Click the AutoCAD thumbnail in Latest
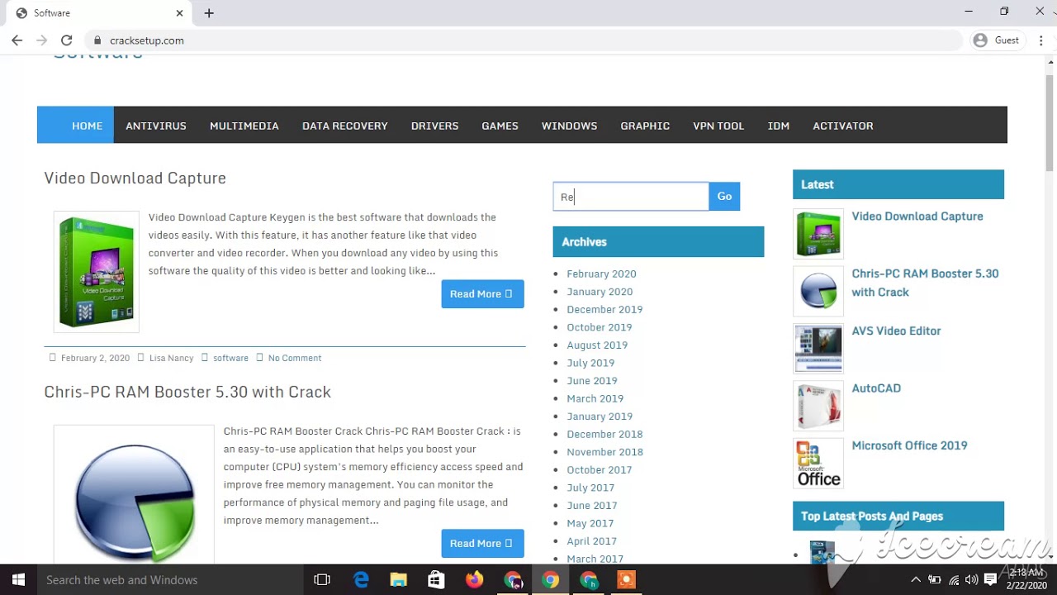Viewport: 1057px width, 595px height. click(818, 406)
